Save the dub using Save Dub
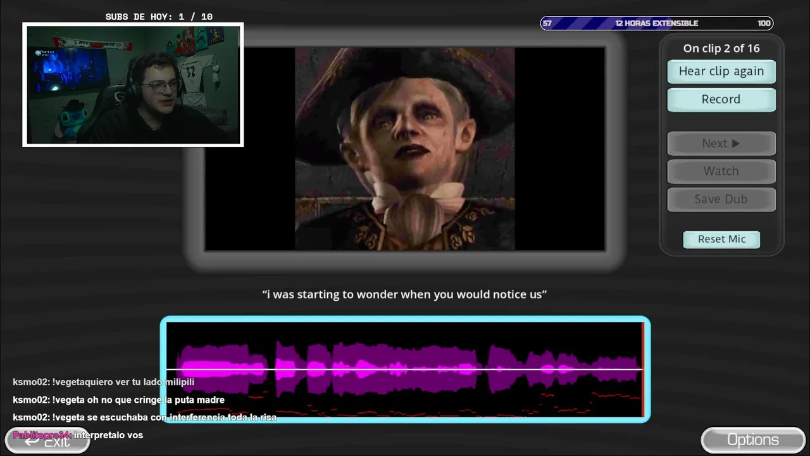The width and height of the screenshot is (810, 456). point(721,199)
